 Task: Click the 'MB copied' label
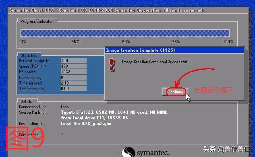point(27,72)
